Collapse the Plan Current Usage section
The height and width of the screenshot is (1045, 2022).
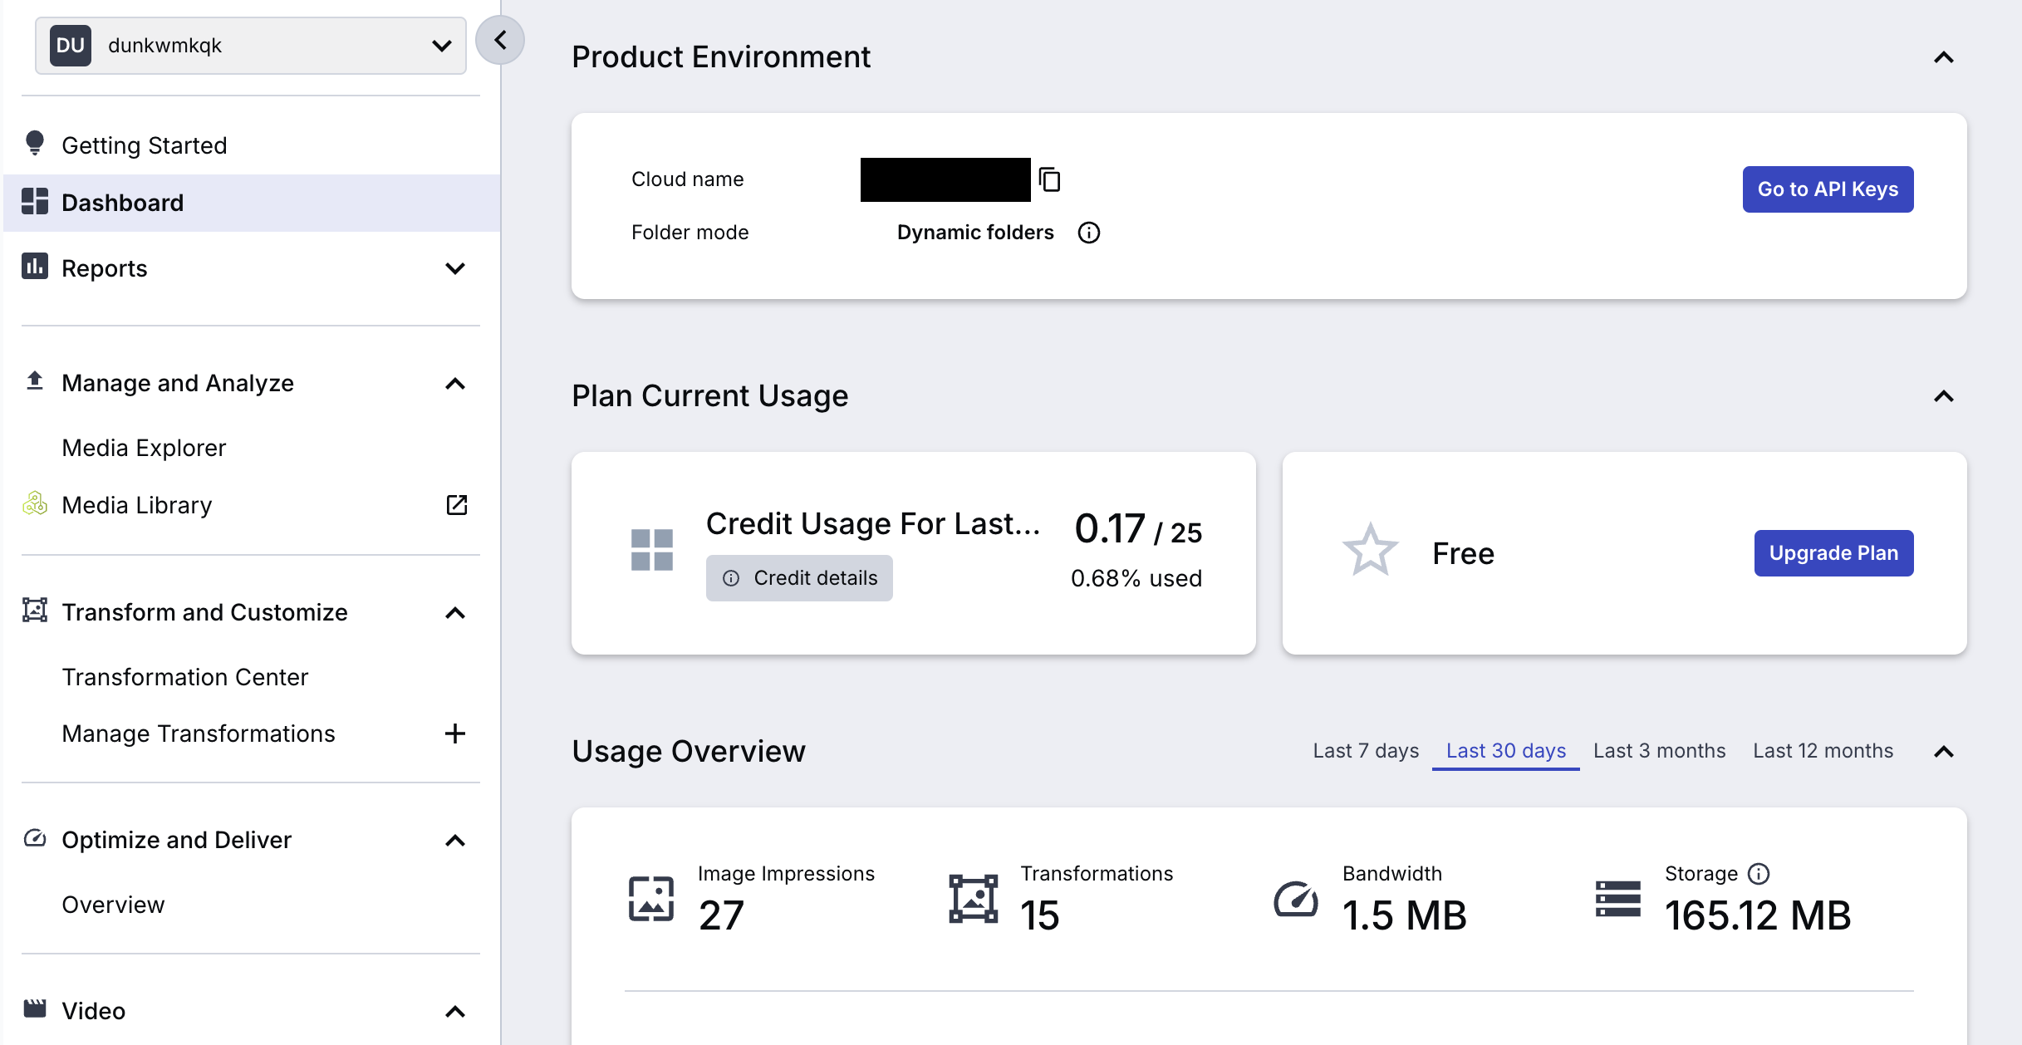[x=1943, y=396]
